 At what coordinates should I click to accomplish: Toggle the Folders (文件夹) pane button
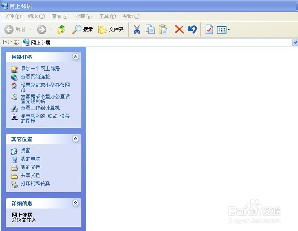pyautogui.click(x=111, y=29)
